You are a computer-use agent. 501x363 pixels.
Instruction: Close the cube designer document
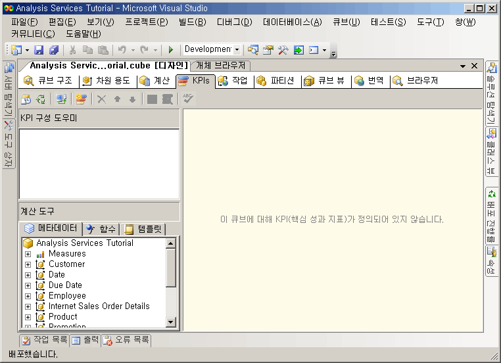[475, 66]
